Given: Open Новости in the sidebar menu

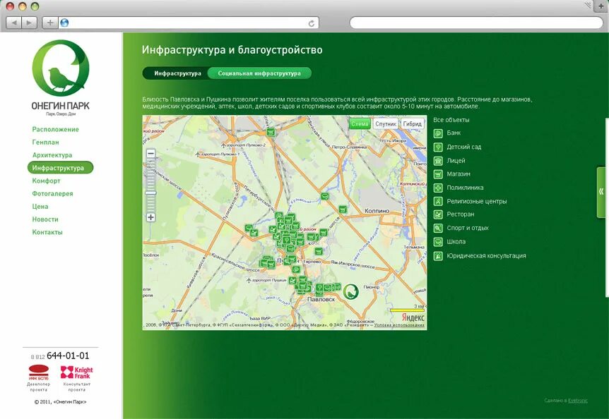Looking at the screenshot, I should coord(45,219).
